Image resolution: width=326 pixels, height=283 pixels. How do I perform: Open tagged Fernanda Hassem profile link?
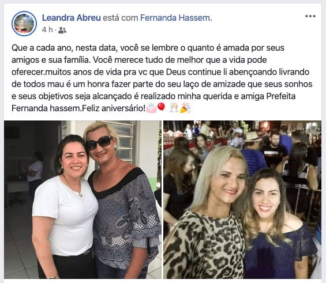tap(176, 18)
